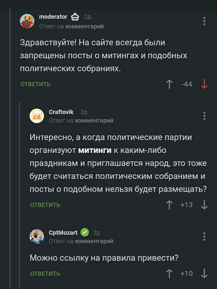Downvote CptMozart's comment
The image size is (217, 289).
(204, 273)
